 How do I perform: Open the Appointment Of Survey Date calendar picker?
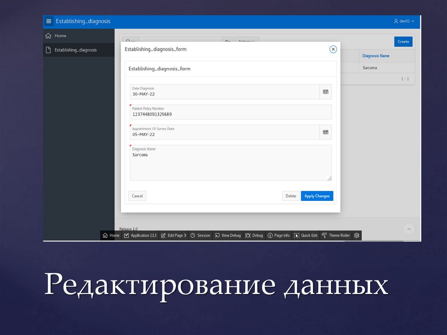tap(325, 132)
